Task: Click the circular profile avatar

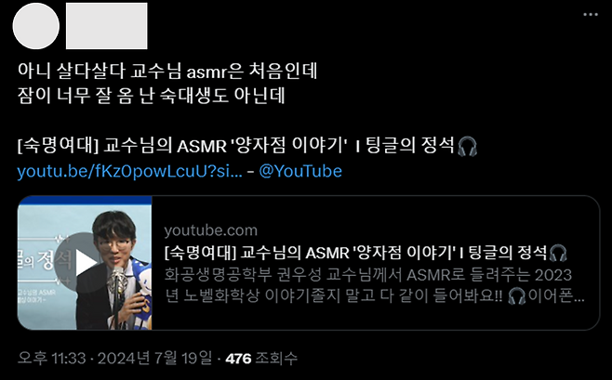Action: (x=36, y=26)
